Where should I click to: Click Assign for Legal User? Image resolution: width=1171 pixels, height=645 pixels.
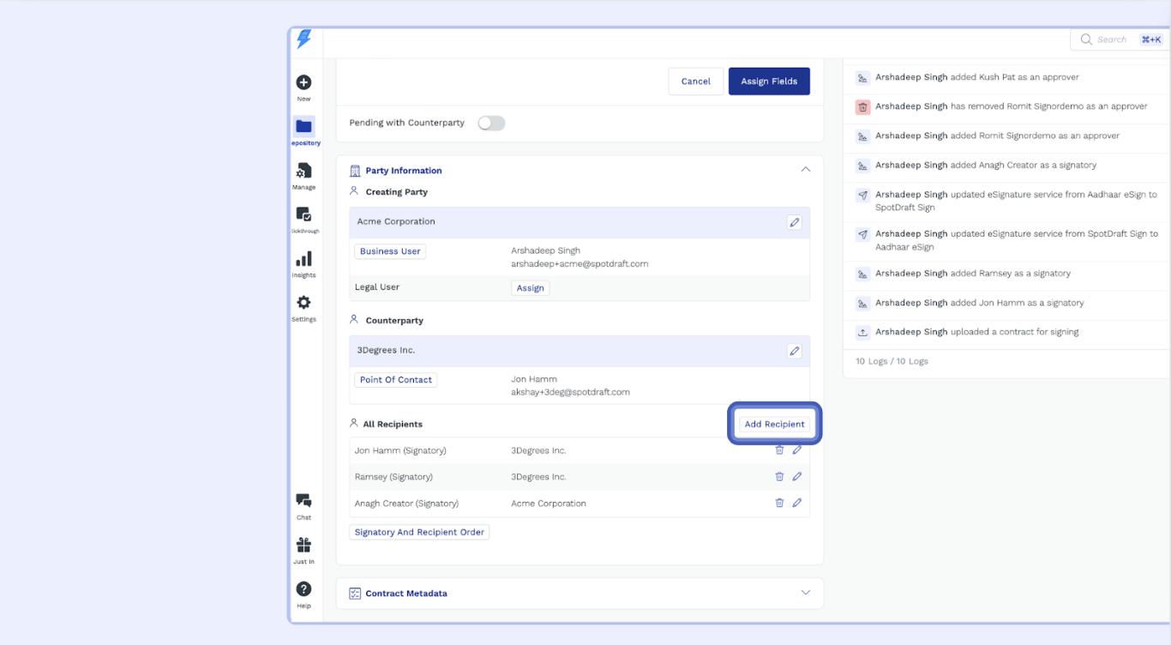530,288
